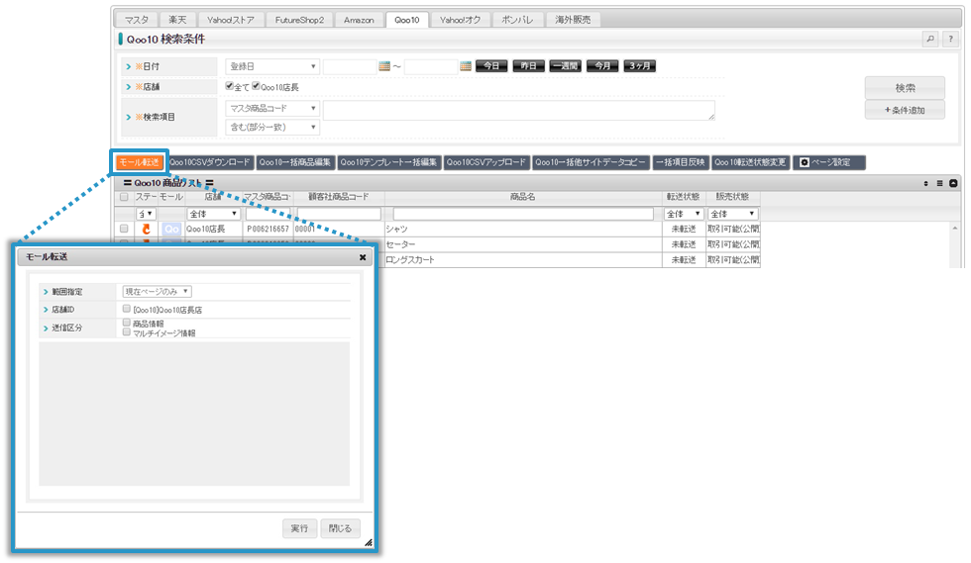
Task: Open the マスタ商品コード search item dropdown
Action: coord(272,108)
